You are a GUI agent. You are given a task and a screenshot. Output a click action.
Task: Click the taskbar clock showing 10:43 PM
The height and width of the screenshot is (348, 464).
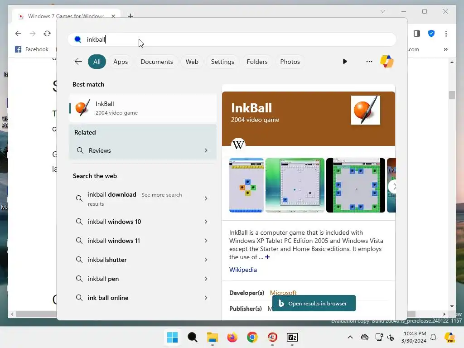[414, 337]
